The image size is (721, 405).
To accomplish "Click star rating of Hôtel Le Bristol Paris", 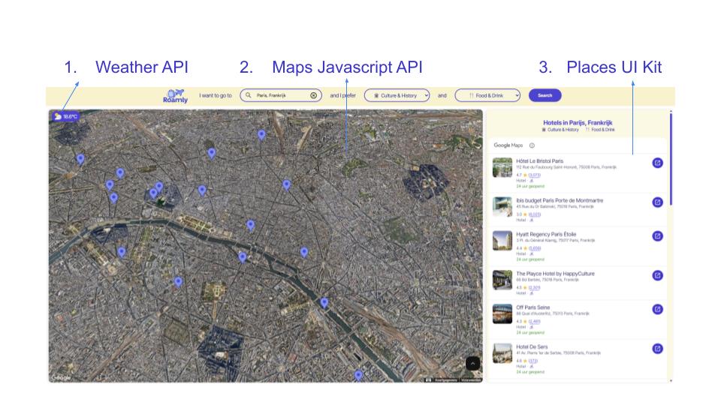I will tap(525, 175).
